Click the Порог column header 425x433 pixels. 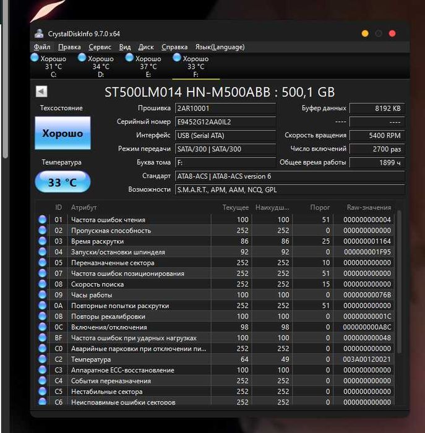click(x=320, y=207)
